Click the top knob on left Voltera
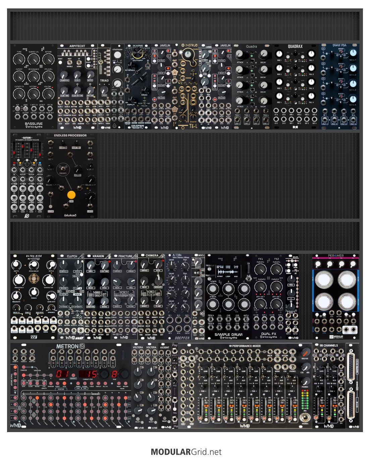Viewport: 373px width, 459px height. coord(138,371)
